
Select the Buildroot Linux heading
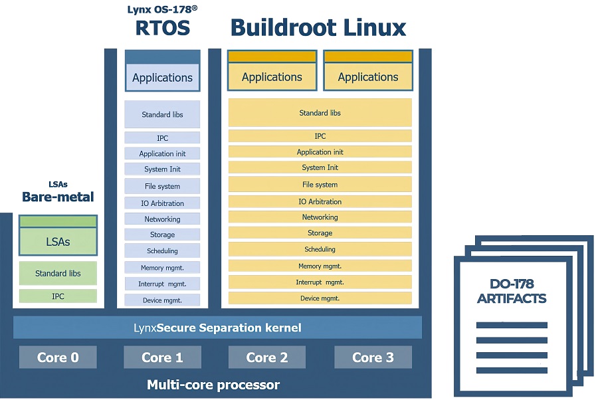pyautogui.click(x=318, y=28)
